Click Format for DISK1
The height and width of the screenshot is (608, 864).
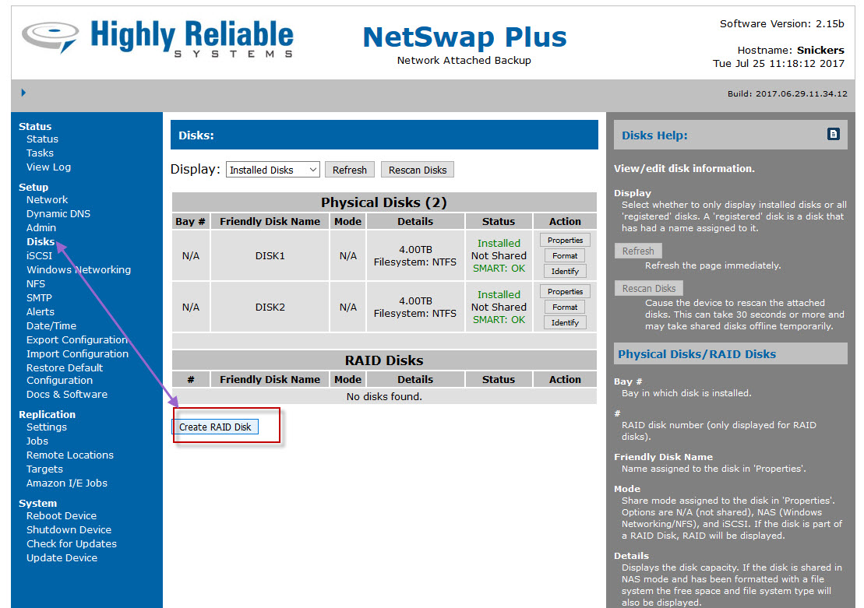565,255
